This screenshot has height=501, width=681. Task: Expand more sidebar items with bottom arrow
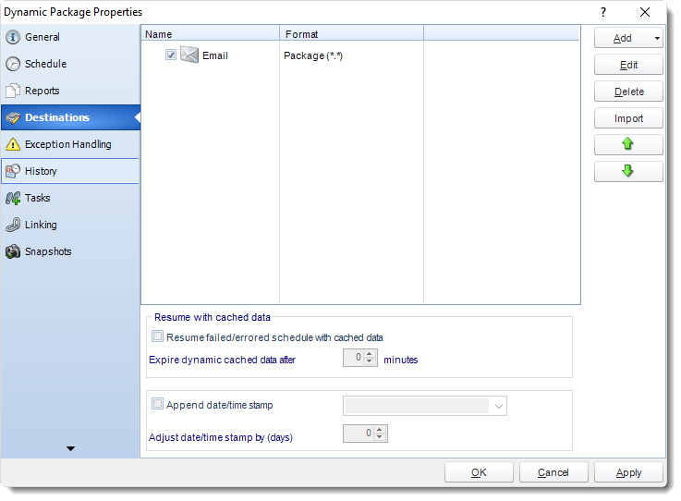pos(70,448)
